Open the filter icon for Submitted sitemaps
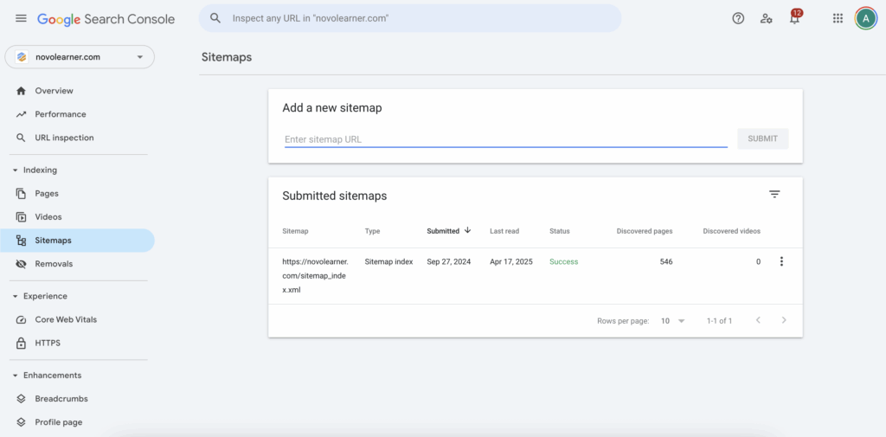The width and height of the screenshot is (886, 437). [774, 195]
